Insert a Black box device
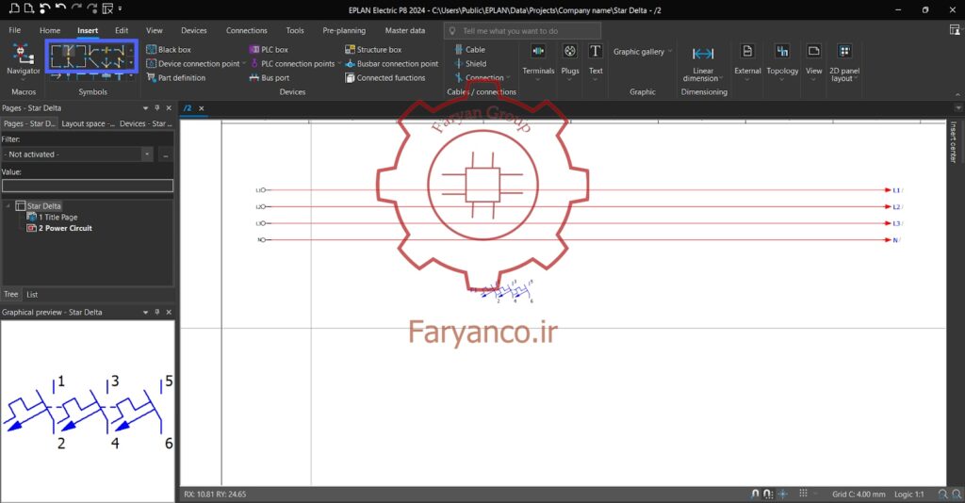 click(169, 49)
